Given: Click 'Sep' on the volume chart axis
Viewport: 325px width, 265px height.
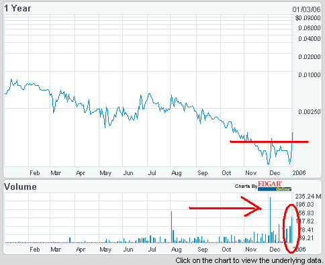Looking at the screenshot, I should (203, 250).
